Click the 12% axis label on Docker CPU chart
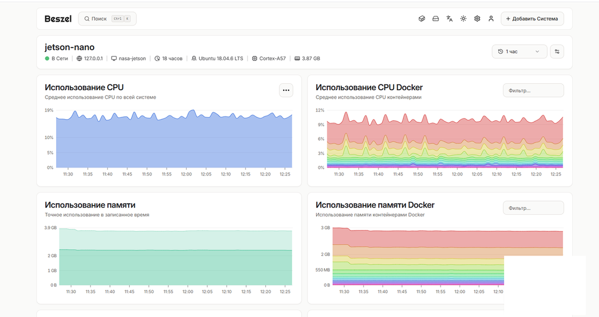 [x=320, y=110]
